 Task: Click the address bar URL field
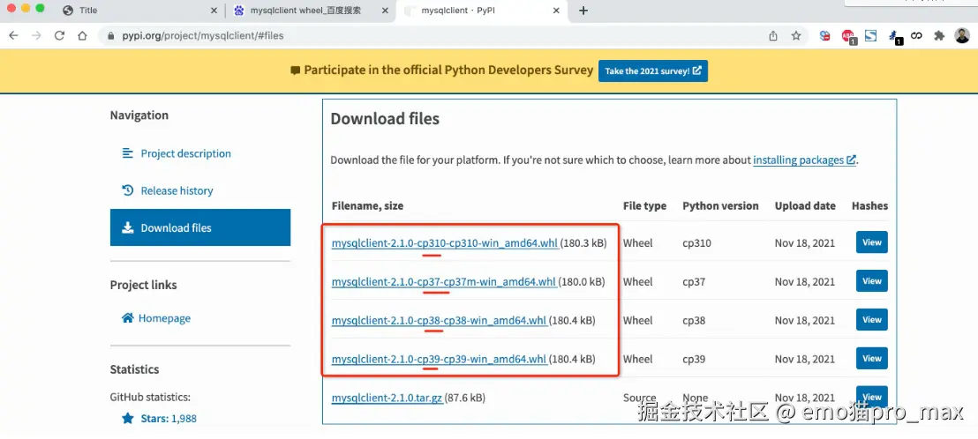[437, 36]
